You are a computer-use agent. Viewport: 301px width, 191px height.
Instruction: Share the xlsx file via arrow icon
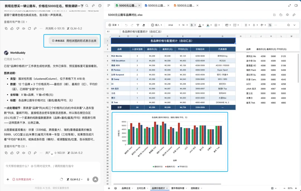(x=294, y=15)
